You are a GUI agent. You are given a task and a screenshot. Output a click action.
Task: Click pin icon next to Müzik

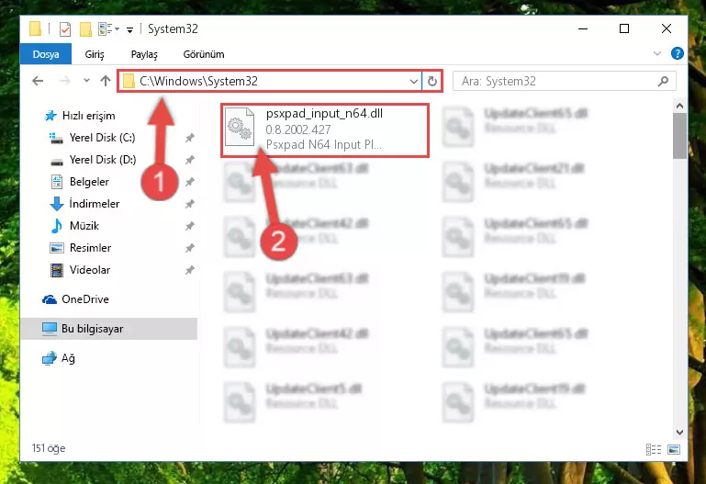[189, 226]
